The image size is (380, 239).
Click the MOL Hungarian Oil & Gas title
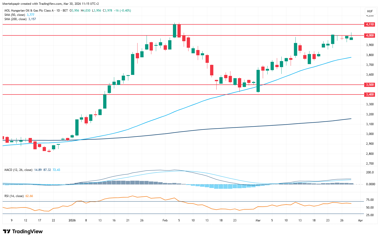(x=29, y=11)
